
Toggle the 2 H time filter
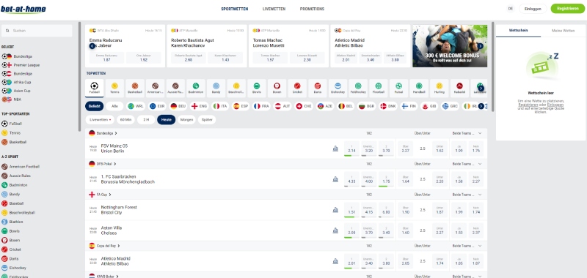click(x=146, y=120)
